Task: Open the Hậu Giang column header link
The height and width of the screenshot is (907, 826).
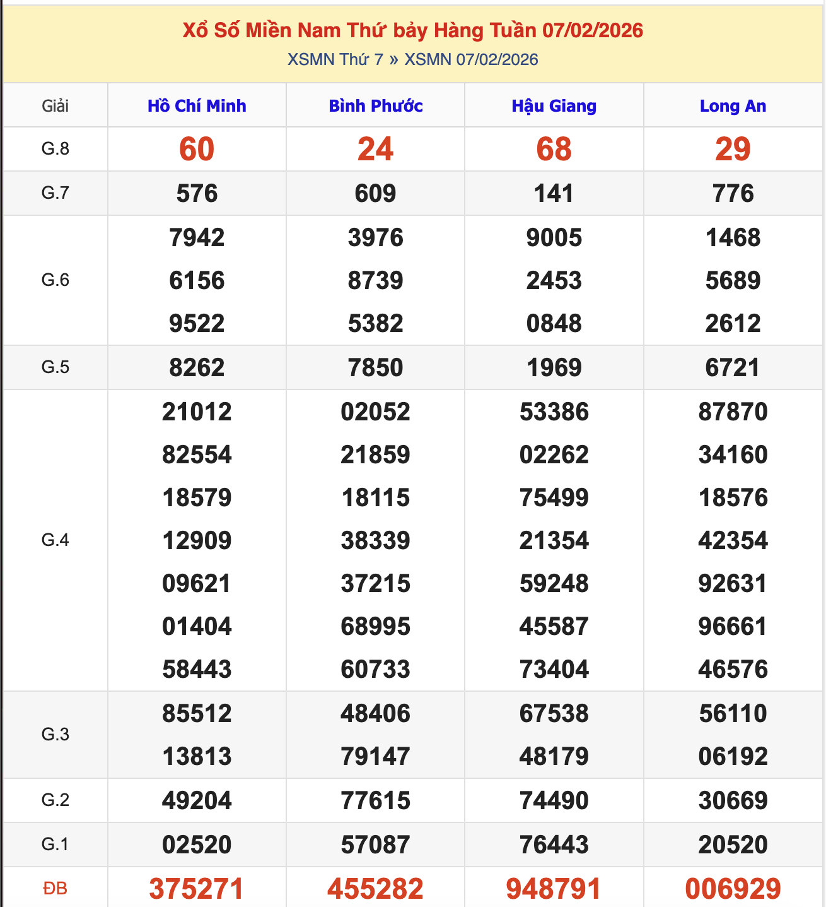Action: click(553, 106)
